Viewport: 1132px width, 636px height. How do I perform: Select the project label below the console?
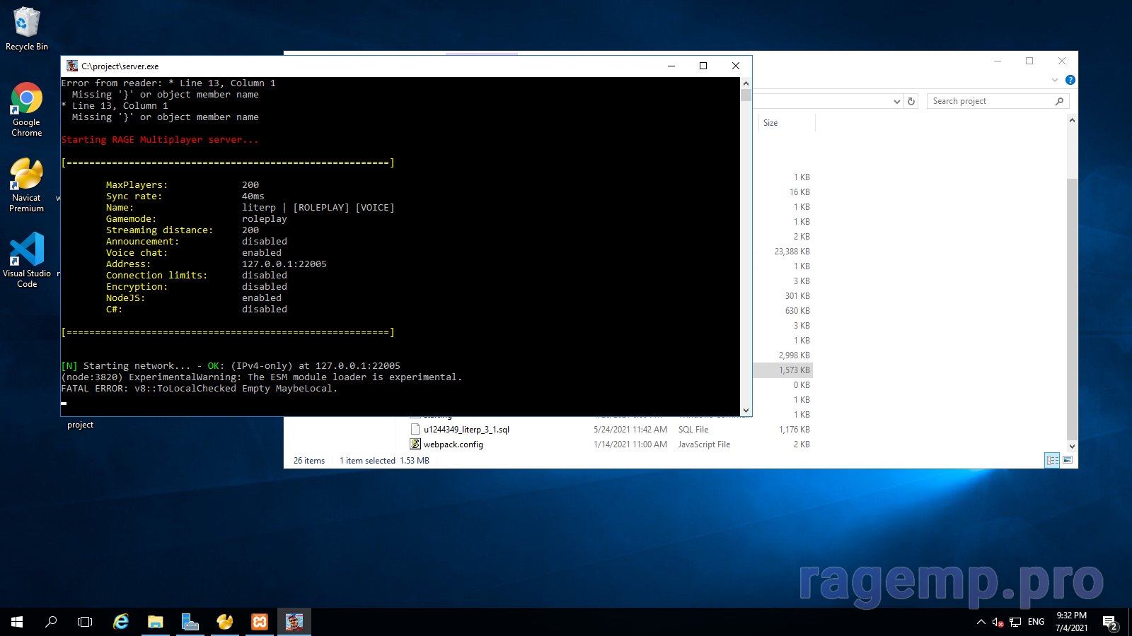(x=80, y=425)
